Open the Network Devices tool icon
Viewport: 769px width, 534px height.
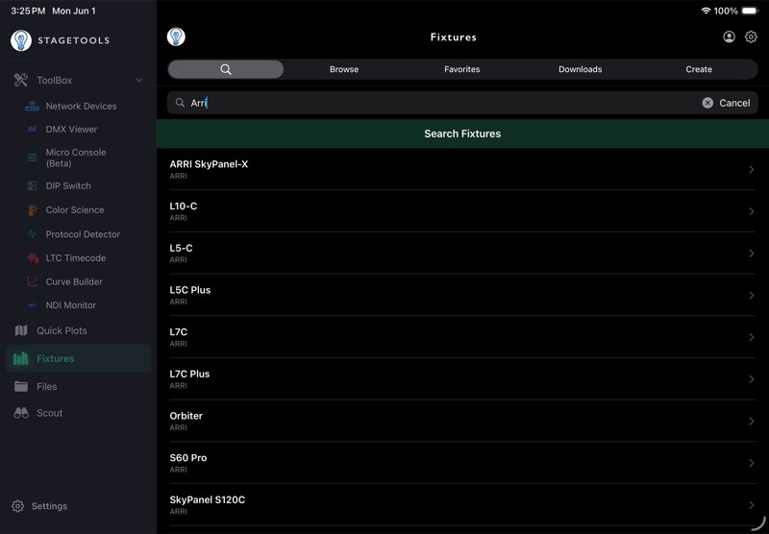[x=32, y=106]
